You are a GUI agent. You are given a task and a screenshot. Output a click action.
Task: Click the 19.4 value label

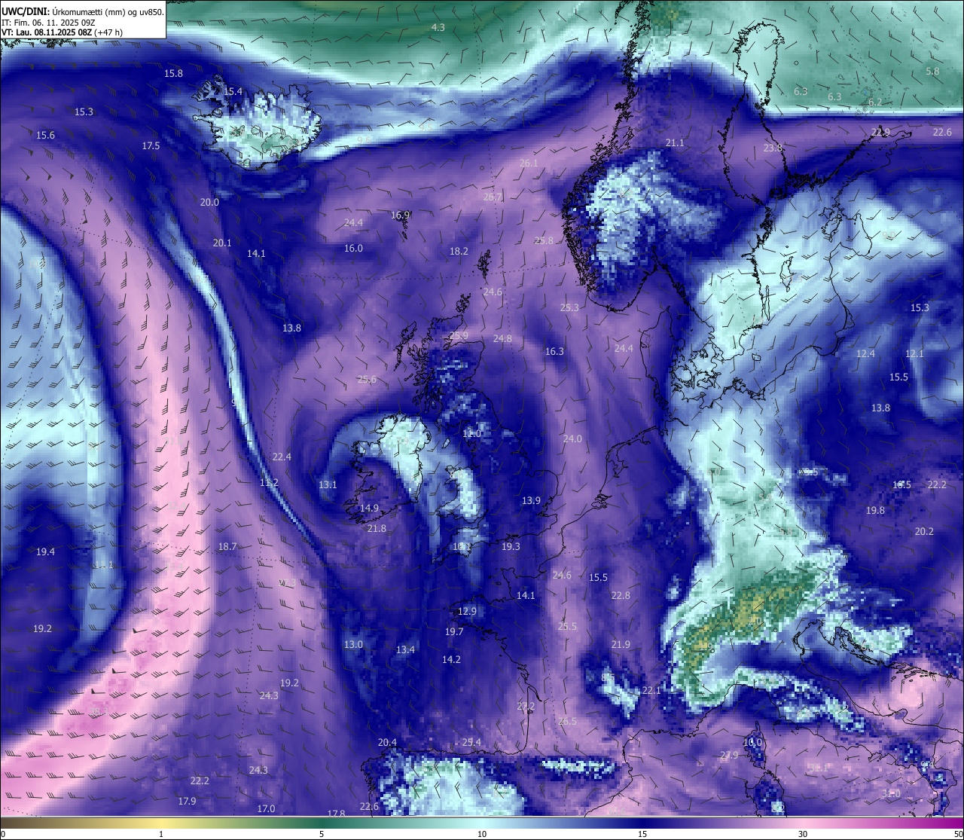(x=45, y=551)
